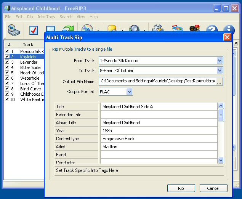The height and width of the screenshot is (199, 242).
Task: Uncheck track 3 Lavender checkbox
Action: [7, 62]
